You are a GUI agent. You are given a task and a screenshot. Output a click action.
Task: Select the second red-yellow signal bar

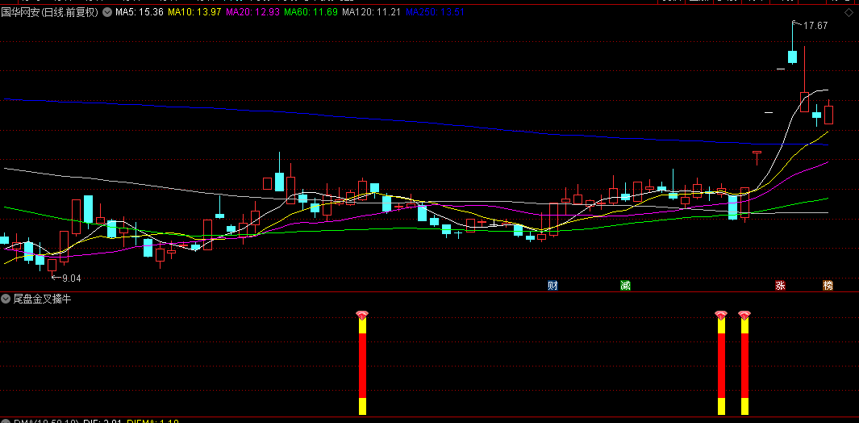pos(721,366)
